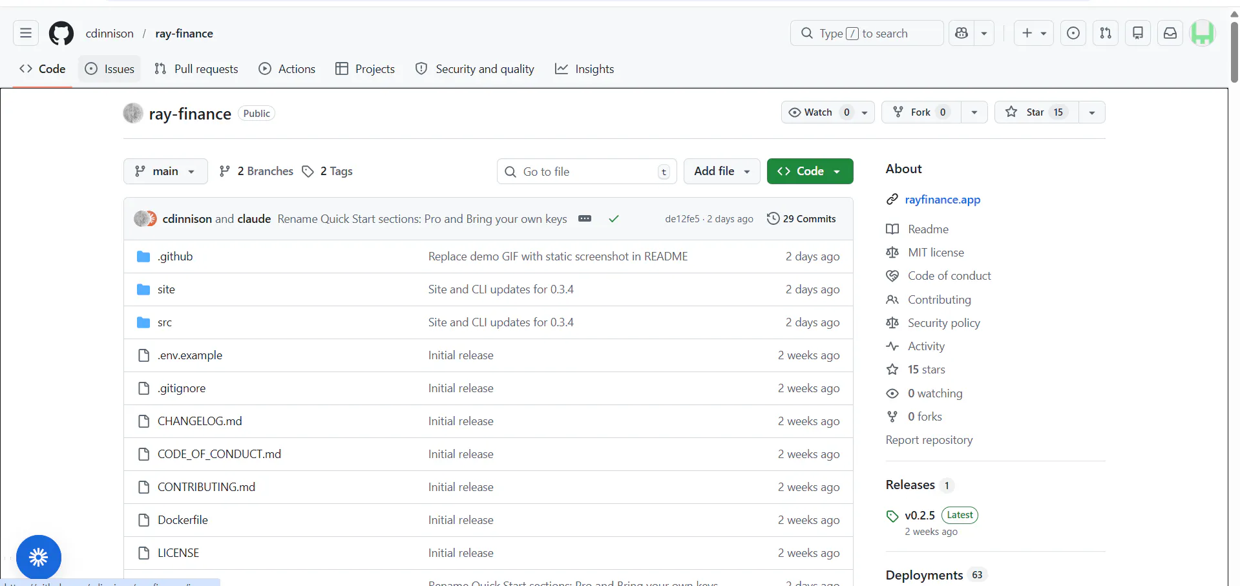Open the green Code dropdown
1240x586 pixels.
(810, 171)
